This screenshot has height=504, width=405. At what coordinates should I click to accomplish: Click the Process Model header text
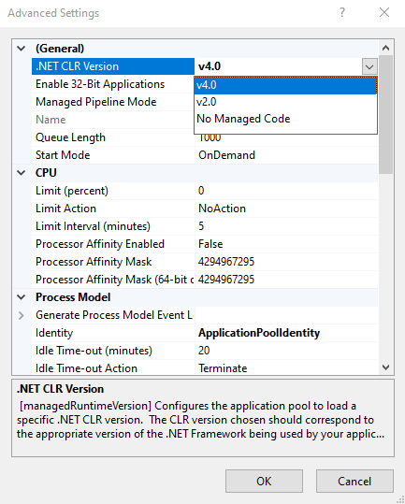click(73, 297)
